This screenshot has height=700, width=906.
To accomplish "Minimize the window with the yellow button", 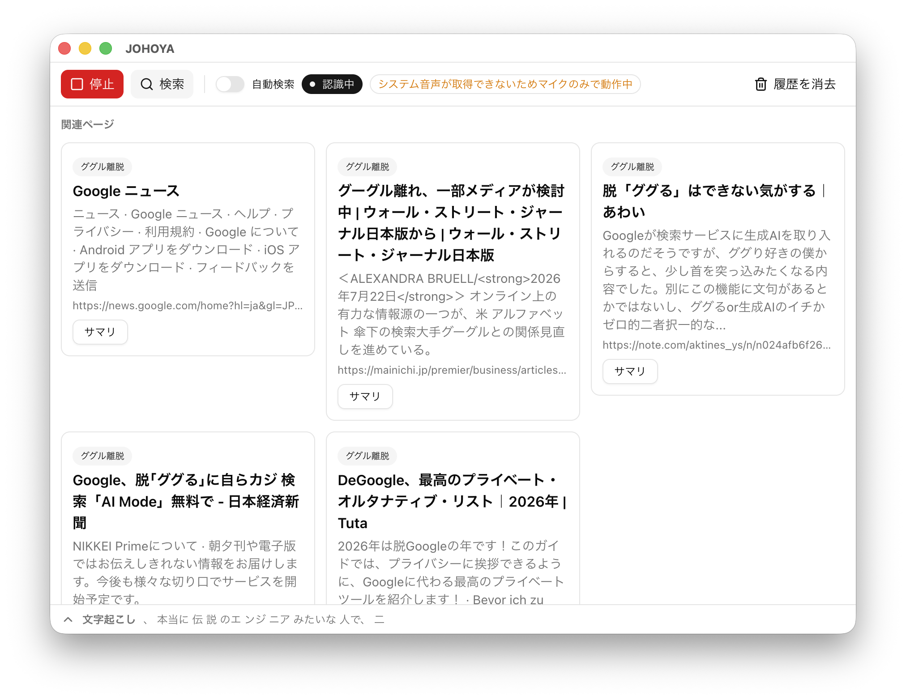I will (x=85, y=48).
